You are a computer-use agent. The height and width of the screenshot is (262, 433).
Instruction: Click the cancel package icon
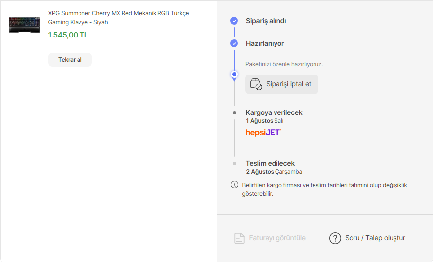(x=256, y=84)
